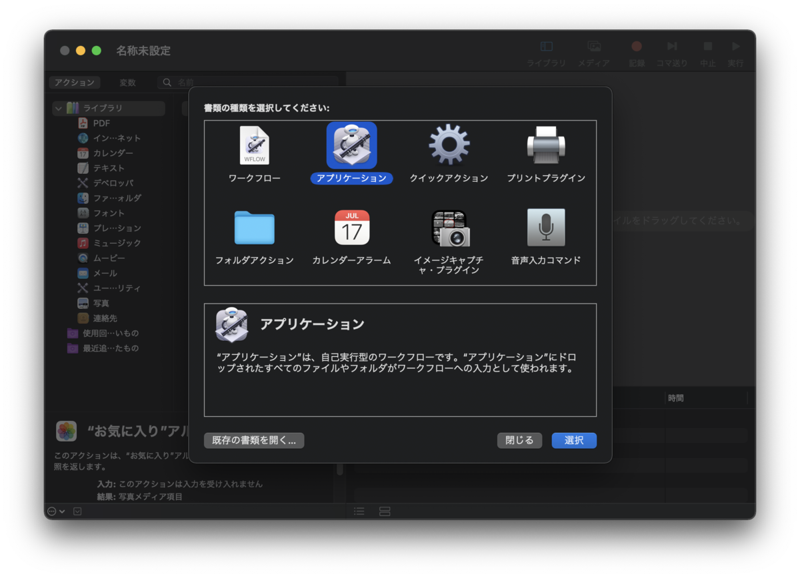Click the 閉じる button in dialog
Image resolution: width=800 pixels, height=578 pixels.
519,440
